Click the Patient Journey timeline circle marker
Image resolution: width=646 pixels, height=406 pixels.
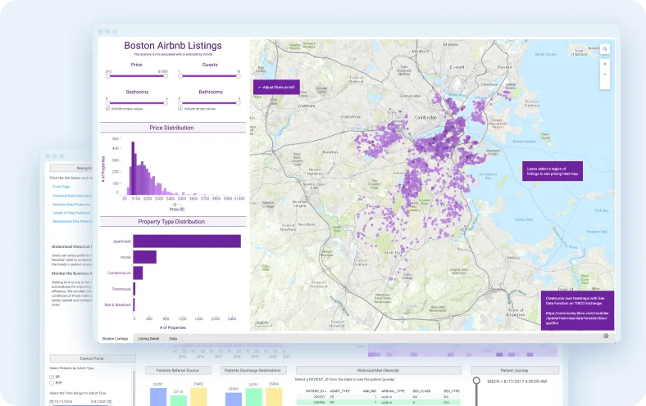pyautogui.click(x=476, y=381)
